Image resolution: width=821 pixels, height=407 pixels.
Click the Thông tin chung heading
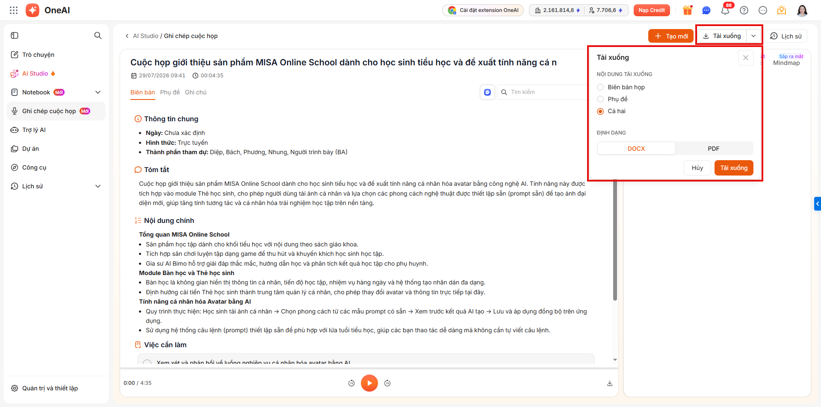click(171, 119)
